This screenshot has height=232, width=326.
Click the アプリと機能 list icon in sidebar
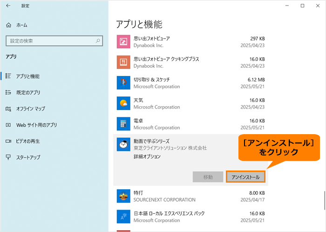pos(8,76)
